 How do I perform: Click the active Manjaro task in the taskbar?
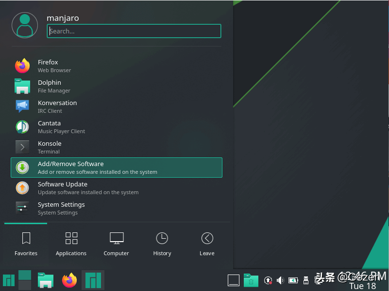[93, 280]
